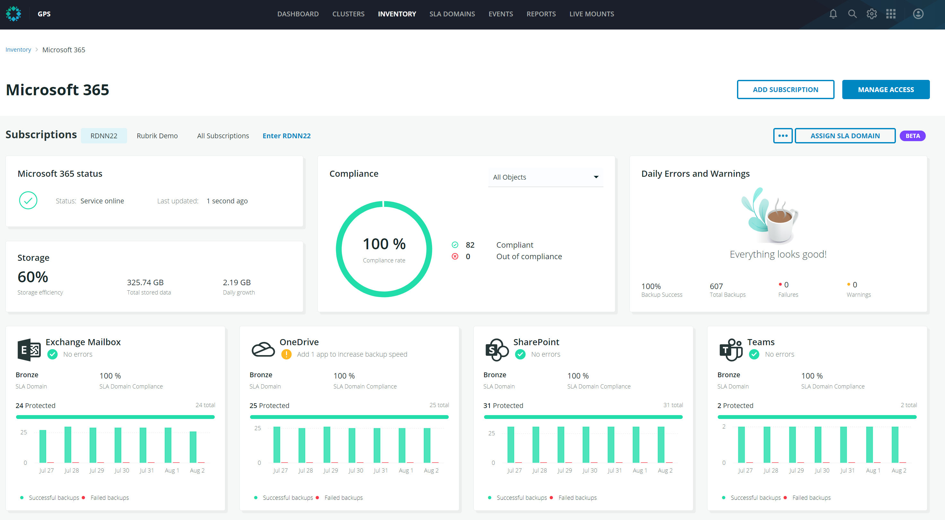
Task: Click the Teams icon
Action: pyautogui.click(x=731, y=349)
